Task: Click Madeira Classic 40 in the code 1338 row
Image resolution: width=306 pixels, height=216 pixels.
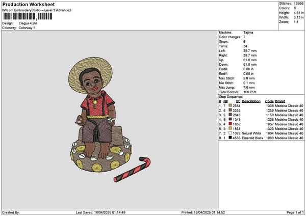Action: tap(289, 105)
